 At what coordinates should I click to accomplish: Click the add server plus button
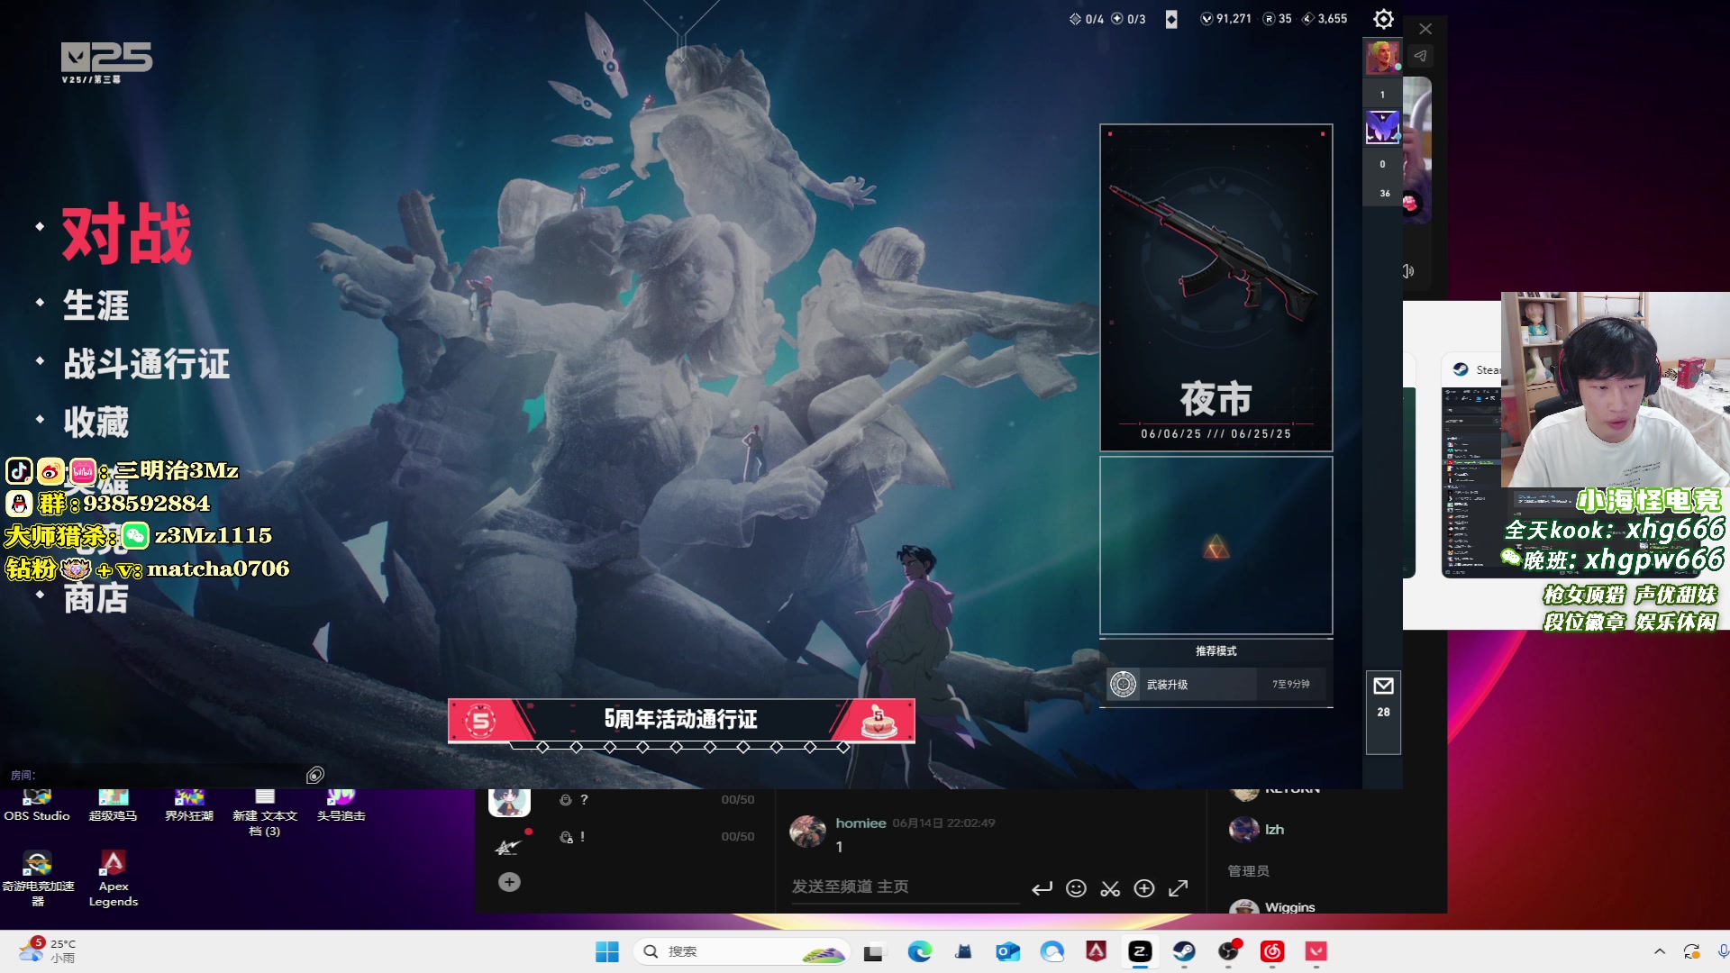tap(509, 882)
